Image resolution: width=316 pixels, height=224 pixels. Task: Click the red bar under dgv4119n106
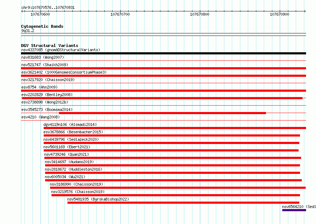pos(175,128)
